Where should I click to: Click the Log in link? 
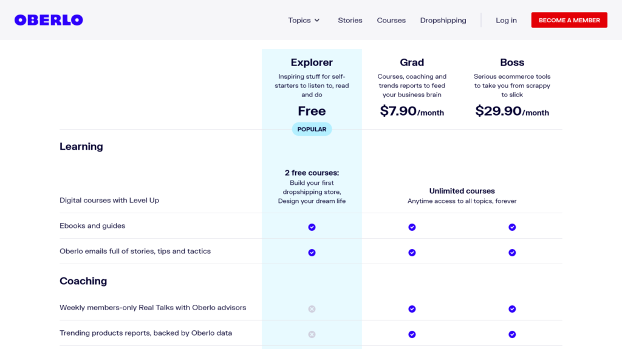(506, 20)
